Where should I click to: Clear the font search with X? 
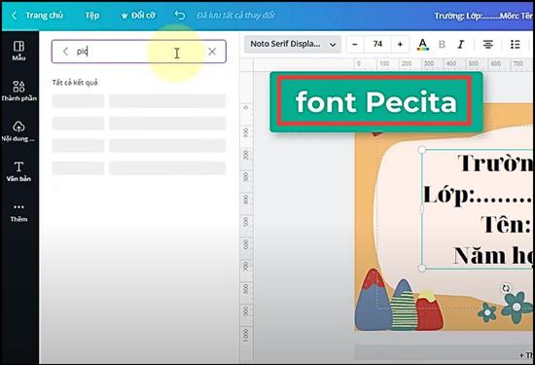[212, 52]
